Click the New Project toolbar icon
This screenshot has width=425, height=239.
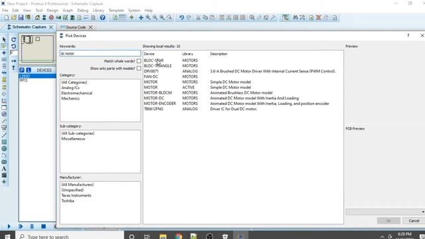coord(7,18)
